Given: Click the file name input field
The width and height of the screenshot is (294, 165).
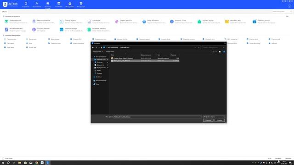Looking at the screenshot, I should point(158,117).
